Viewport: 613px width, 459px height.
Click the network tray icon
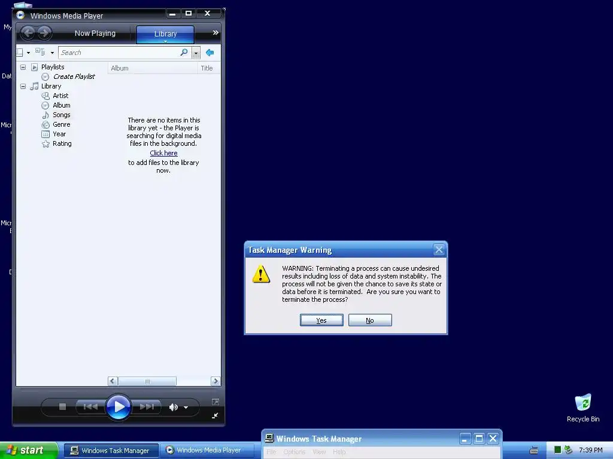568,450
